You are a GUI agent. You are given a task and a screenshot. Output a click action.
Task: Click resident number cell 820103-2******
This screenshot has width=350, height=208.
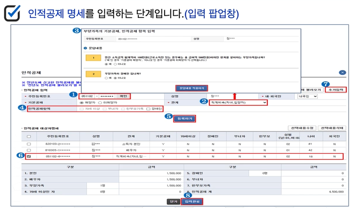58,144
